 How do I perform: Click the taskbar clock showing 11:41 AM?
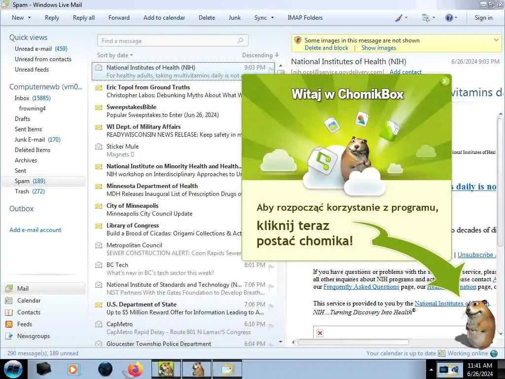480,369
